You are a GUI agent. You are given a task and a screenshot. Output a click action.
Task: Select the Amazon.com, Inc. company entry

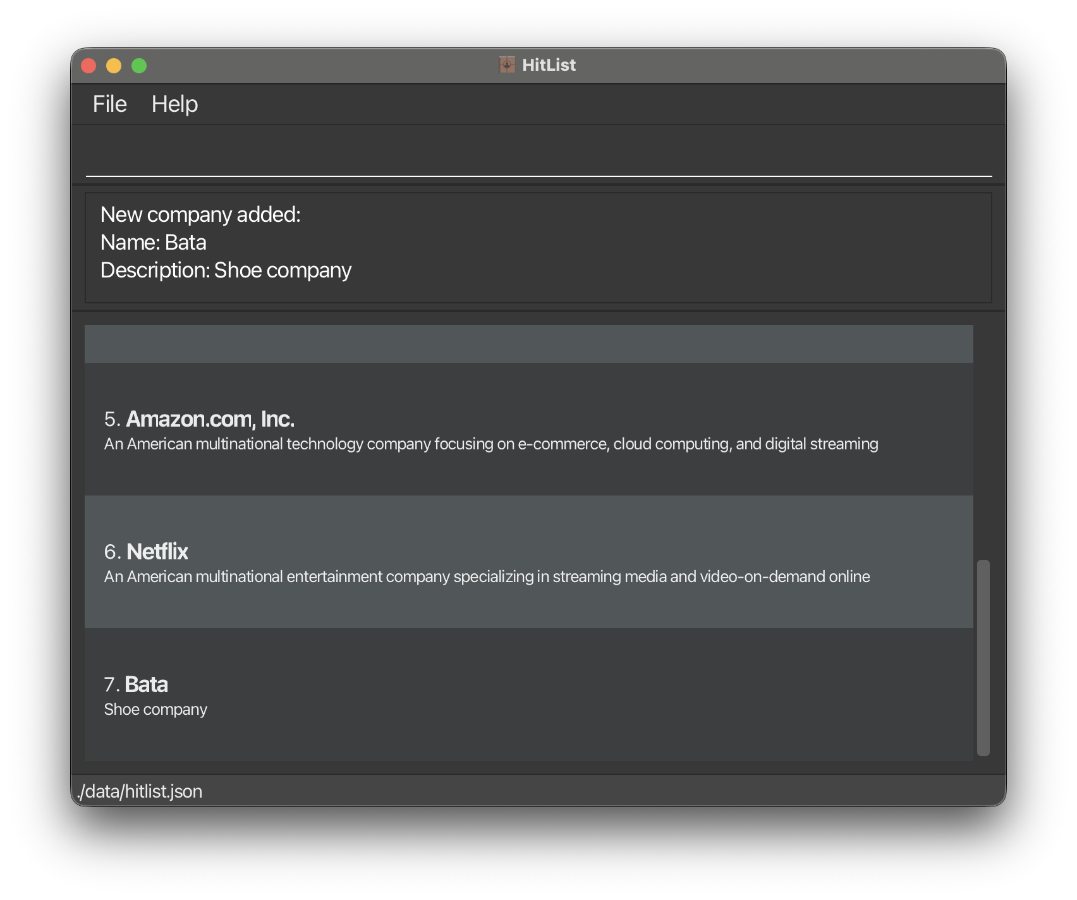pos(529,429)
